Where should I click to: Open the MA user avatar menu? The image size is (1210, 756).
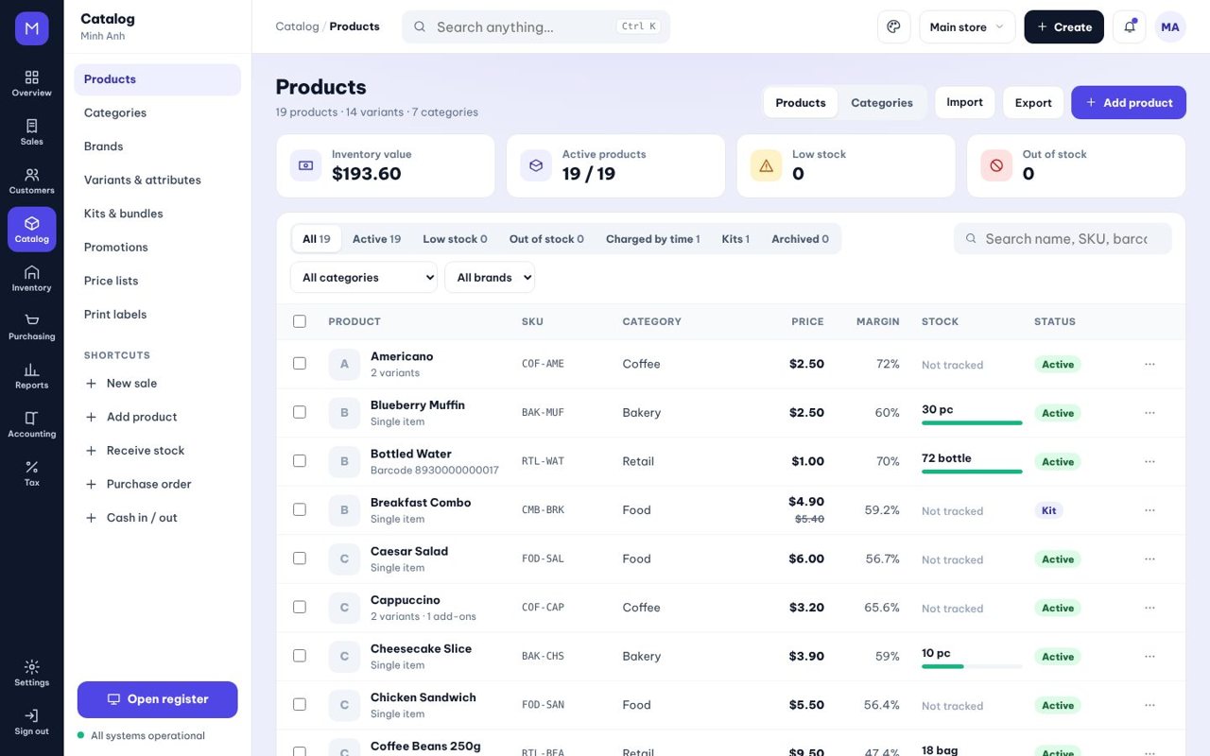click(1170, 26)
